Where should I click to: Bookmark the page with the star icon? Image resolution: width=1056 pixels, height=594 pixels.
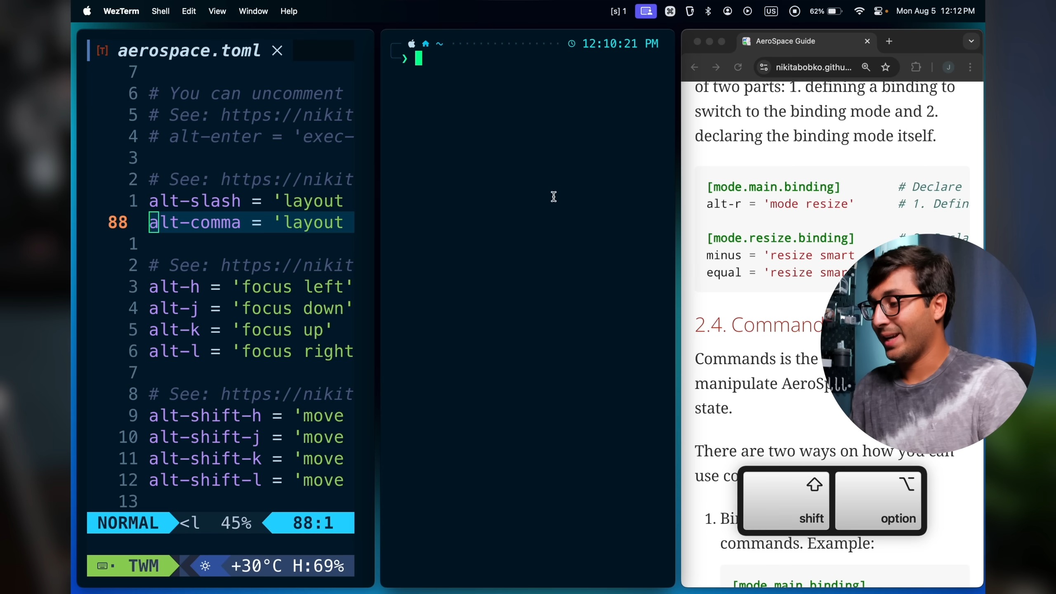[885, 67]
